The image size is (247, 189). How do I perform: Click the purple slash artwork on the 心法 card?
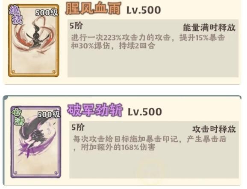[x=37, y=137]
